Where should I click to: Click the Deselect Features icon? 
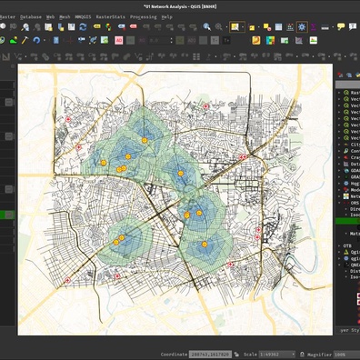tap(266, 27)
